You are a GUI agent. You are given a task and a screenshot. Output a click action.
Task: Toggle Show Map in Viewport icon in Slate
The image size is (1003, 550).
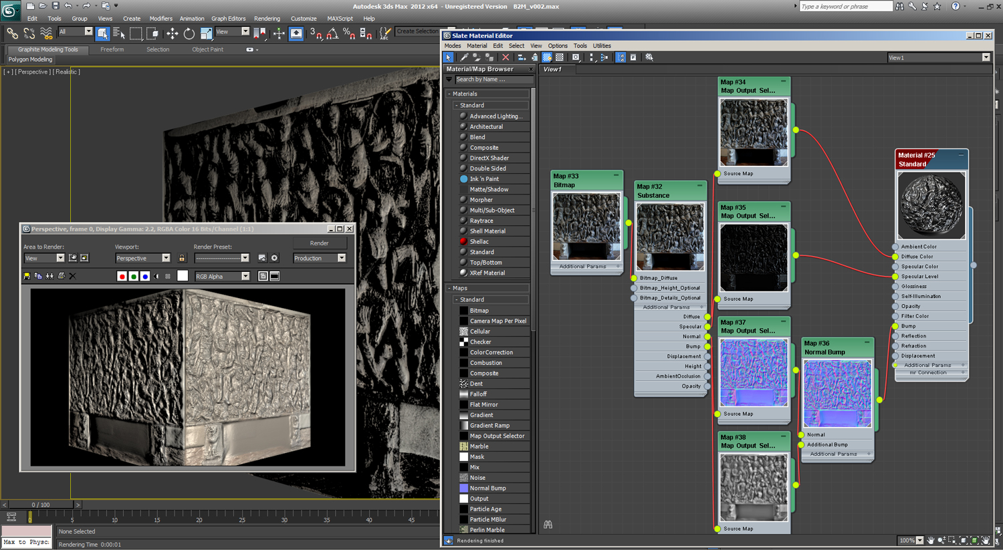[x=547, y=57]
